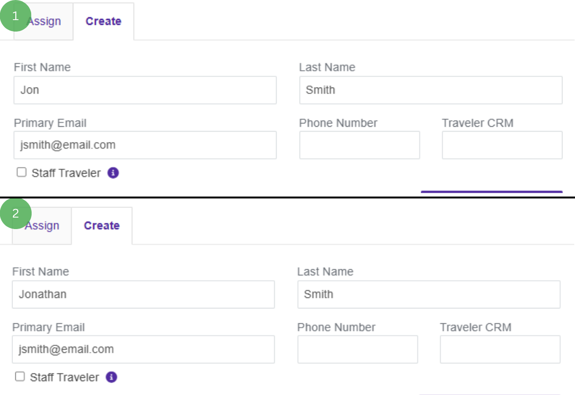The width and height of the screenshot is (575, 395).
Task: Check Staff Traveler box in the Jonathan form
Action: coord(20,376)
